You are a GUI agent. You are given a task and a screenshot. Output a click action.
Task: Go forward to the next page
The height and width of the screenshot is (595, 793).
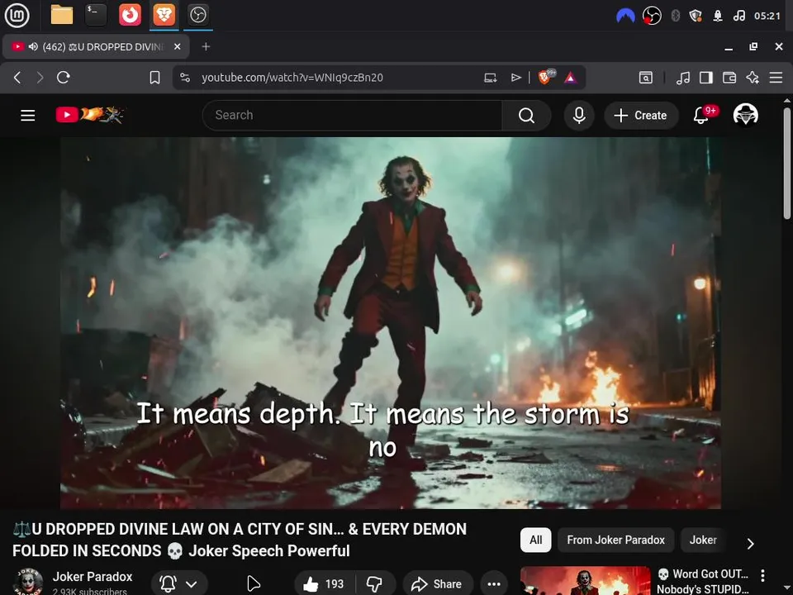click(40, 78)
